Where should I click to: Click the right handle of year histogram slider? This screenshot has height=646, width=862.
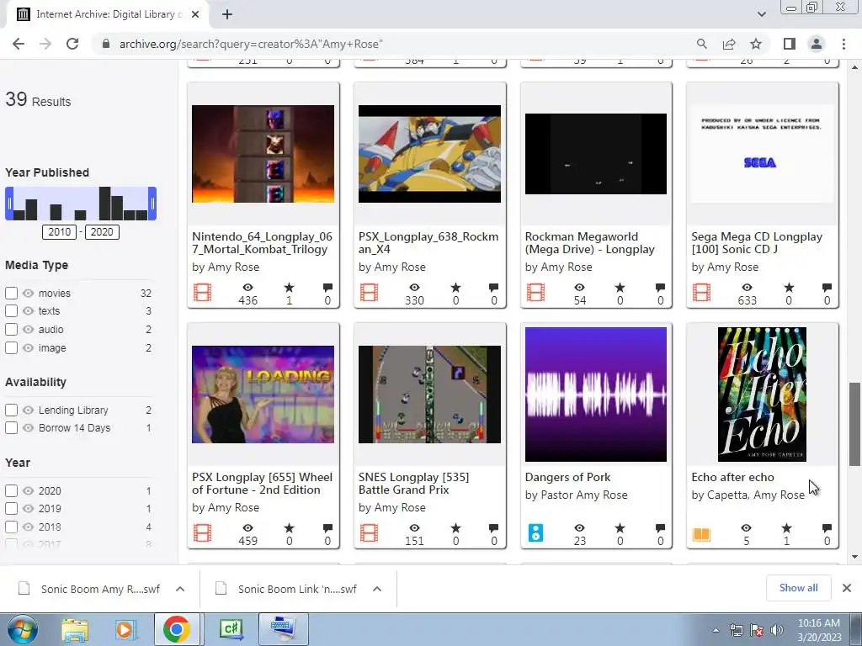(152, 204)
